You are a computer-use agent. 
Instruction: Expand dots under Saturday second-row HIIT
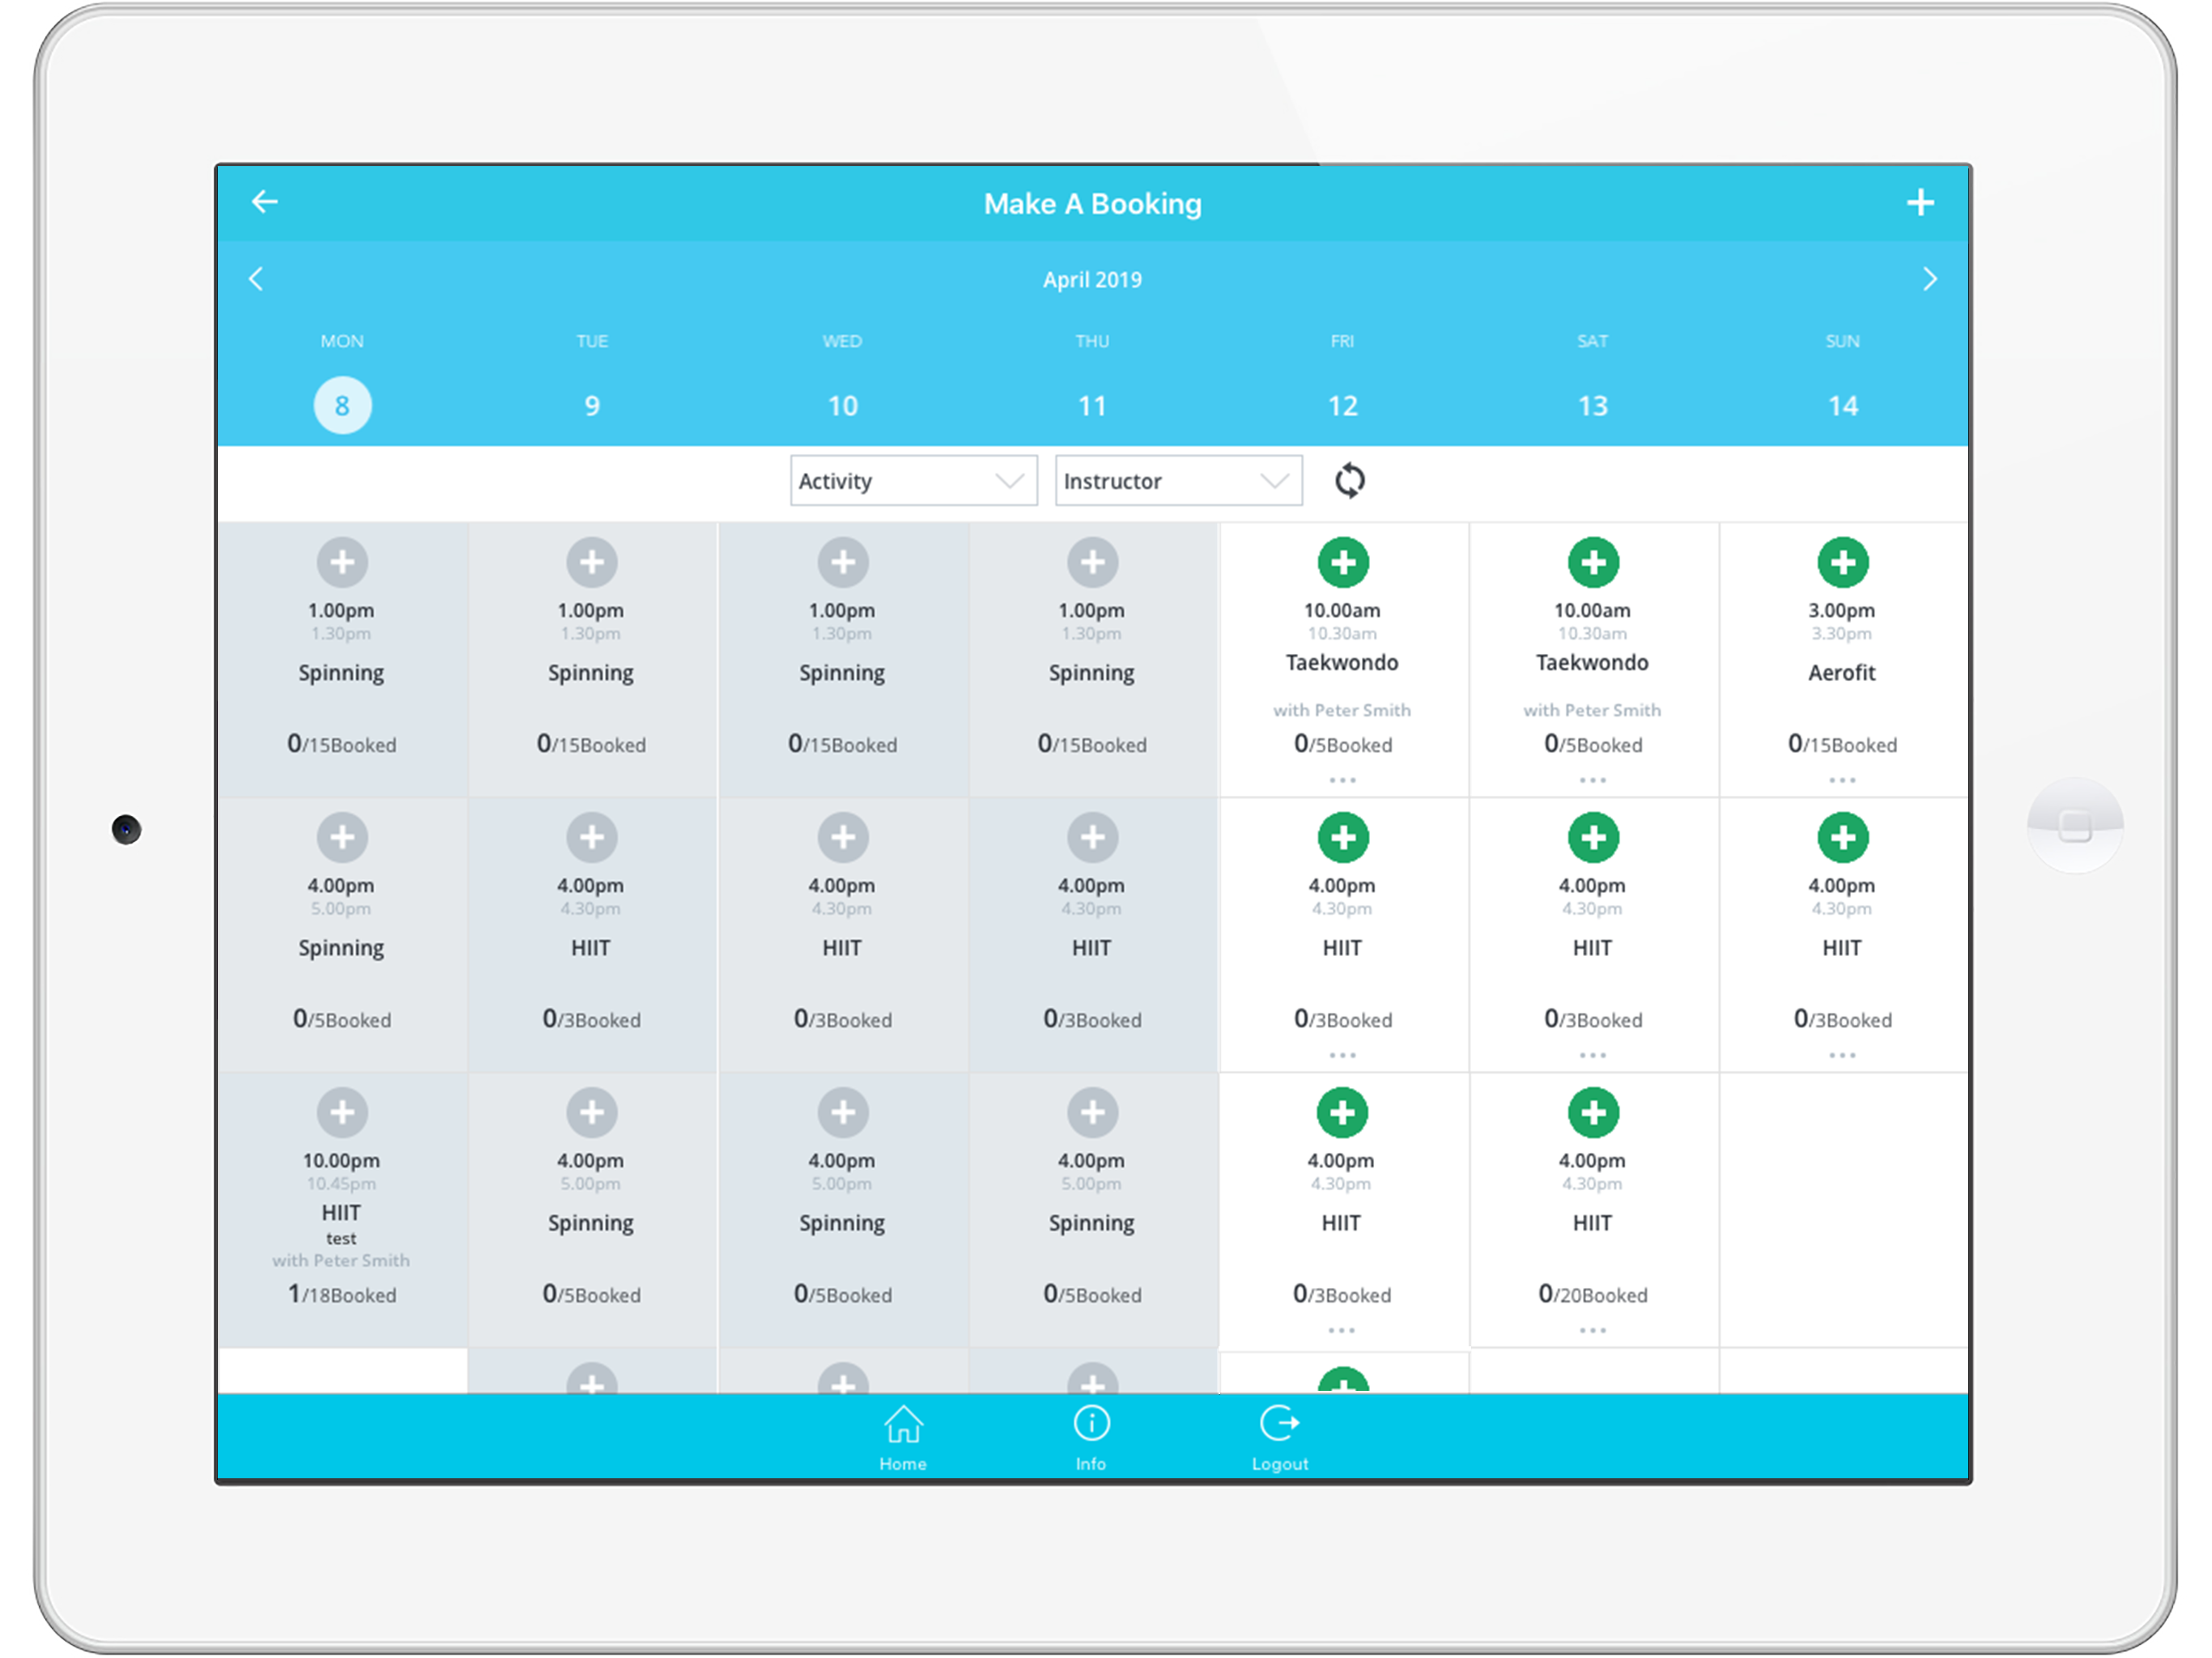coord(1592,1055)
